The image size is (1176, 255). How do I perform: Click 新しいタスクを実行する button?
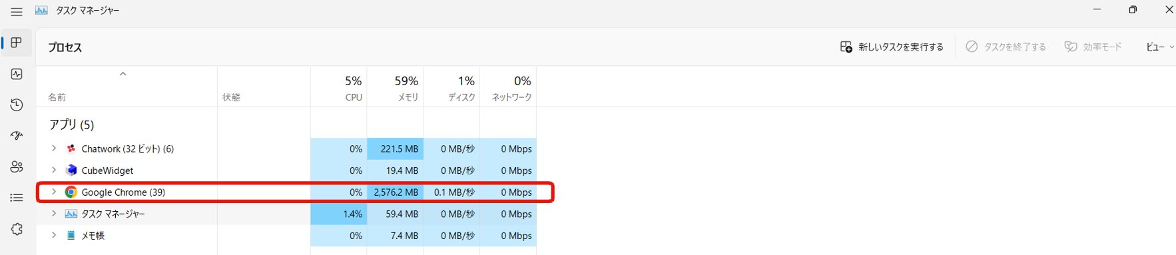[x=892, y=47]
